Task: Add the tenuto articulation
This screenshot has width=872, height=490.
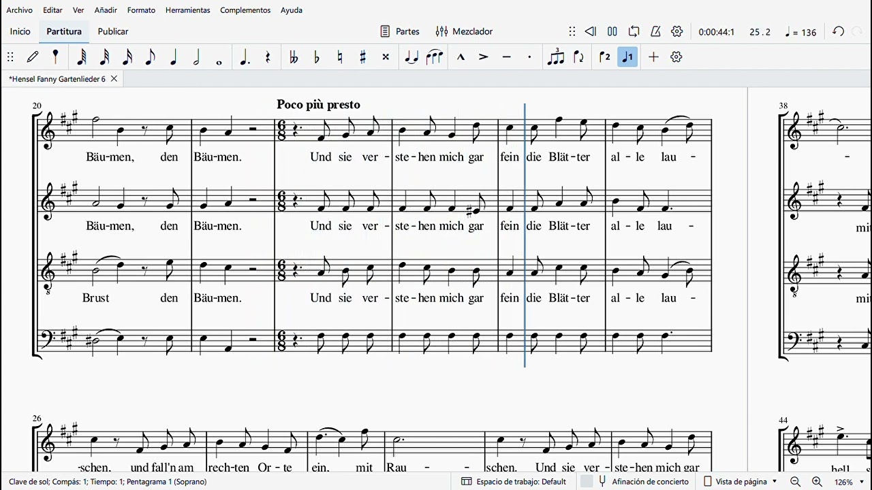Action: click(x=506, y=57)
